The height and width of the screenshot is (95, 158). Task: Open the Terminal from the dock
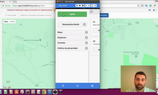[x=27, y=92]
